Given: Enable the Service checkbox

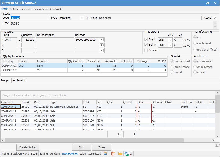Looking at the screenshot, I should click(146, 50).
